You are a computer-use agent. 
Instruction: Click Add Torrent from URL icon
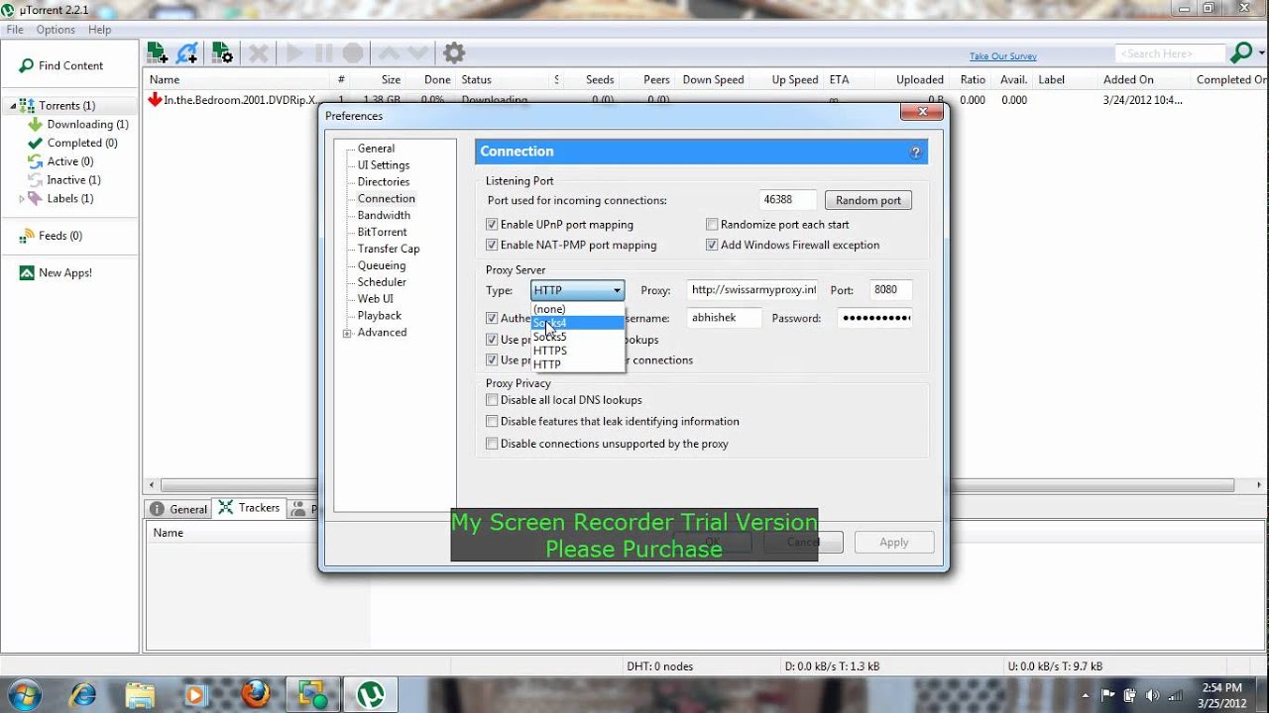pyautogui.click(x=187, y=52)
